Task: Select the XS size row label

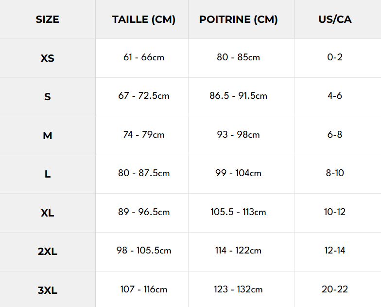Action: (47, 58)
